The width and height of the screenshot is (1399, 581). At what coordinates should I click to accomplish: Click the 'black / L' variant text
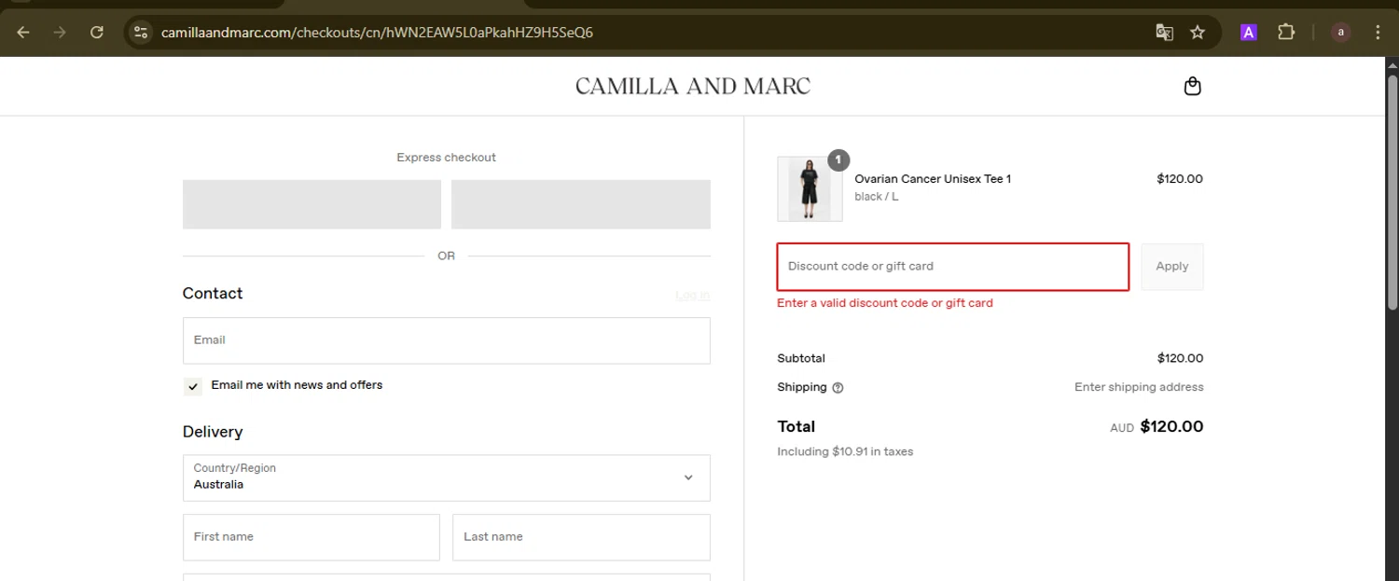(877, 197)
